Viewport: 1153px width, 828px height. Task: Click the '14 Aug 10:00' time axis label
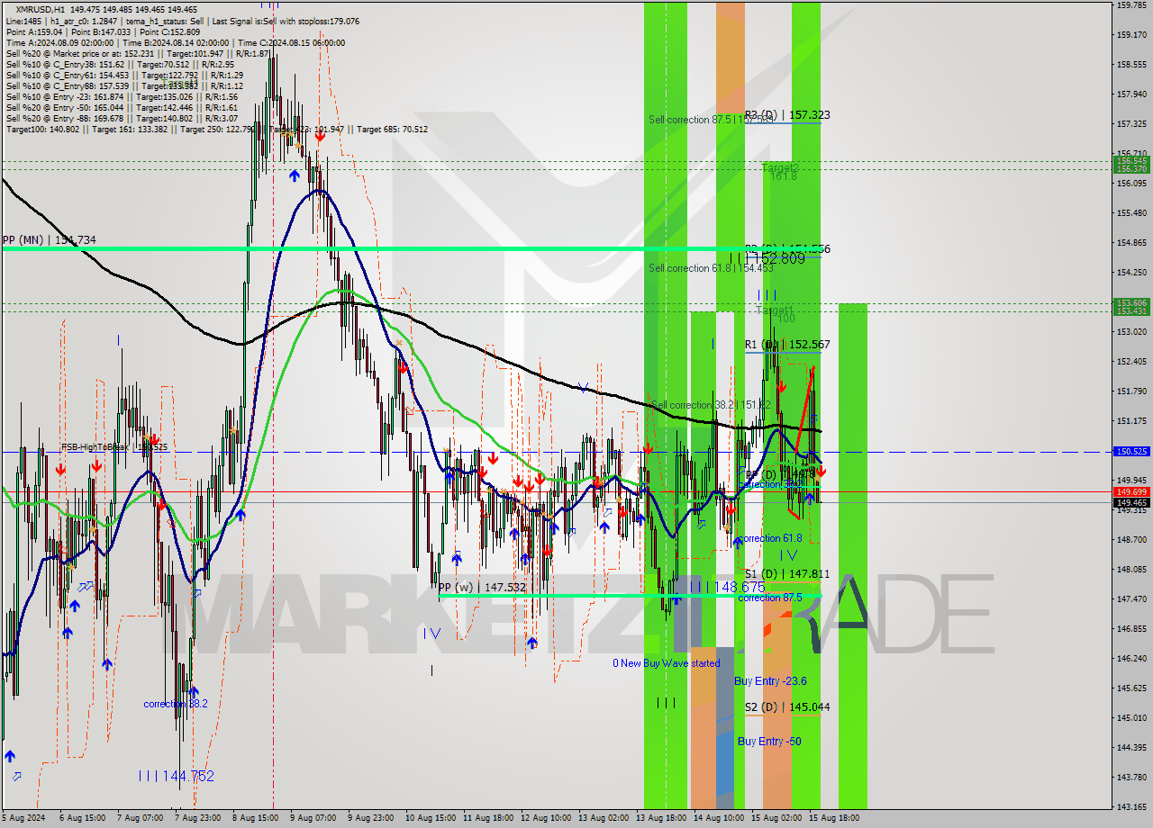[x=718, y=819]
